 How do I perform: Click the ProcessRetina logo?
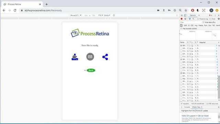coord(90,33)
